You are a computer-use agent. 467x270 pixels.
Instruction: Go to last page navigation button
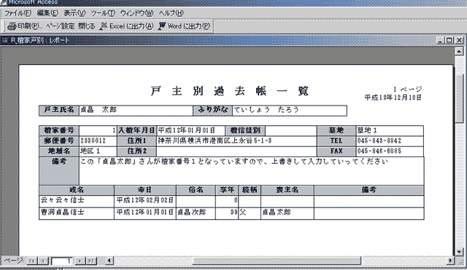tap(91, 261)
